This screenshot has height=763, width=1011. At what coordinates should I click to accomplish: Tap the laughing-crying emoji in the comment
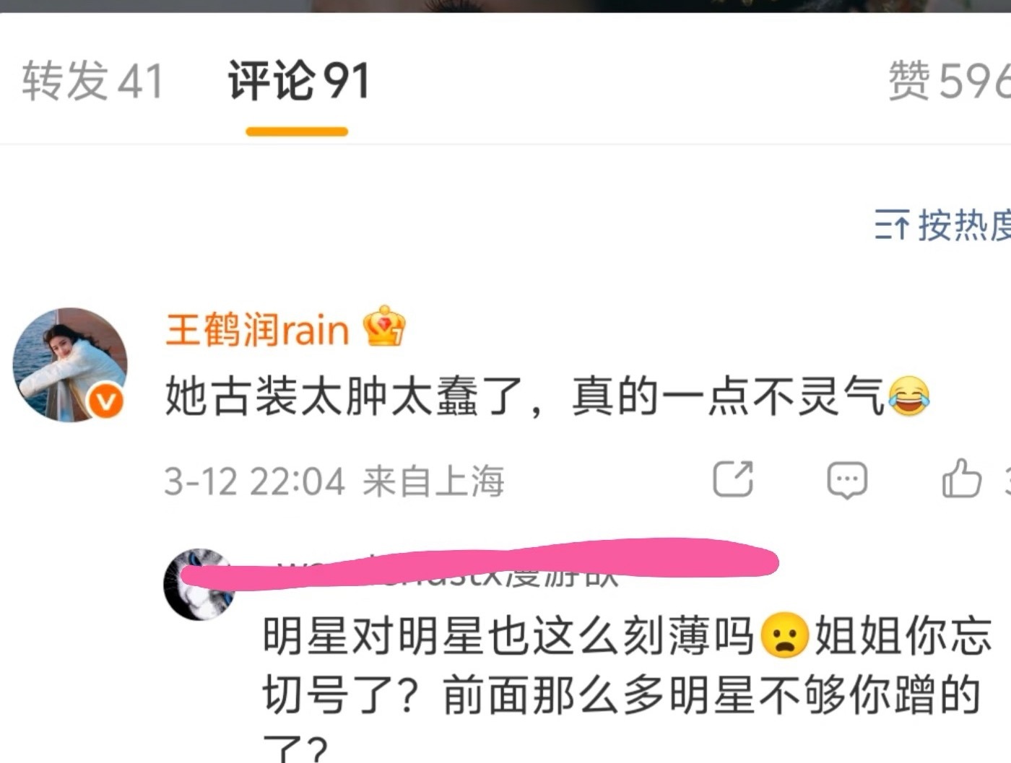click(x=908, y=396)
